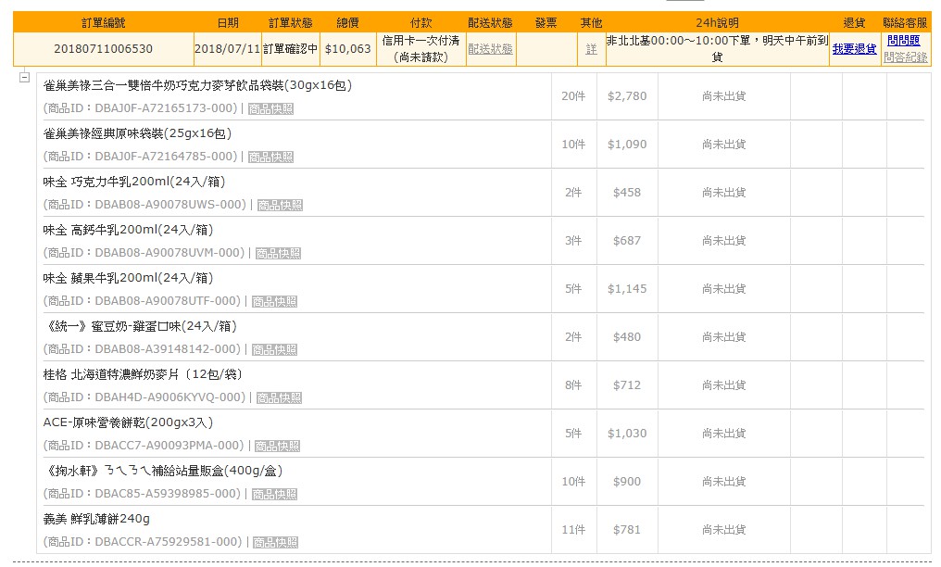Click product name 雀巢美祿三合一雙倍牛奶巧克力麥芽飲品袋裝
Screen dimensions: 941x567
197,85
